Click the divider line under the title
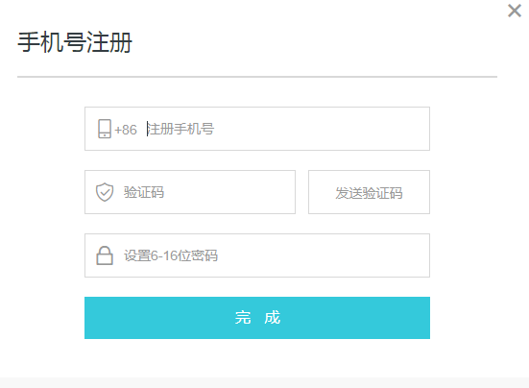This screenshot has width=529, height=388. tap(257, 77)
